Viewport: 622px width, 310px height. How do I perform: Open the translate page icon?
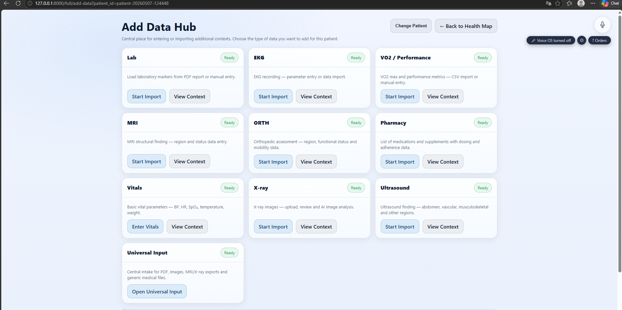pyautogui.click(x=548, y=3)
